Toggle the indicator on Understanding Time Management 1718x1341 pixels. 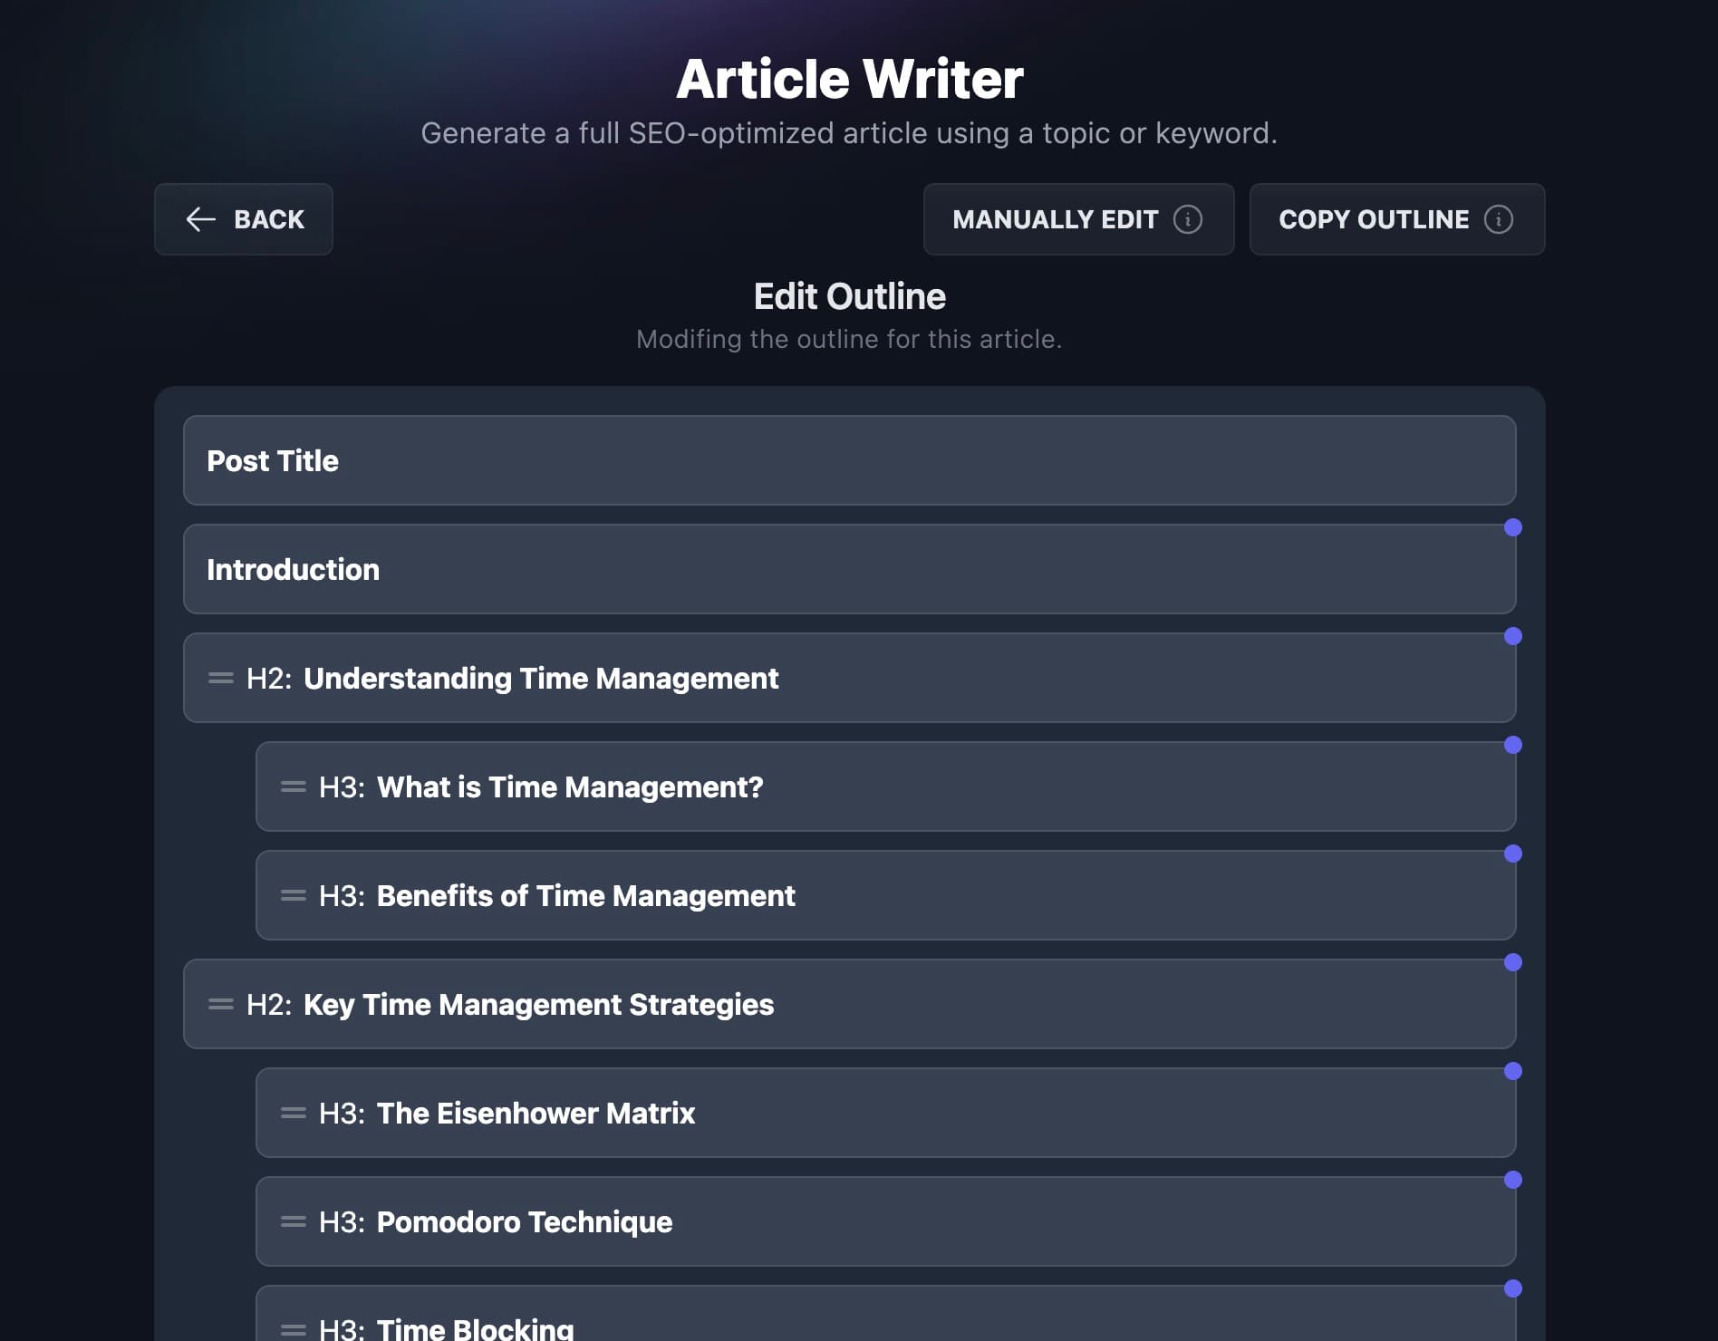click(1512, 635)
